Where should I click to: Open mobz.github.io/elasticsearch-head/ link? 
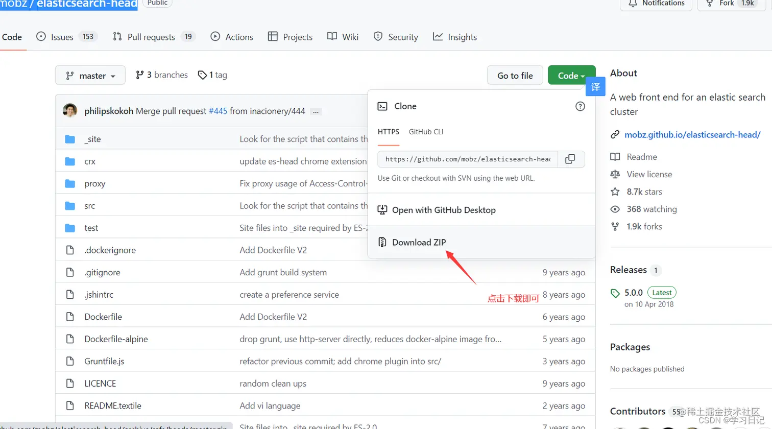[692, 135]
